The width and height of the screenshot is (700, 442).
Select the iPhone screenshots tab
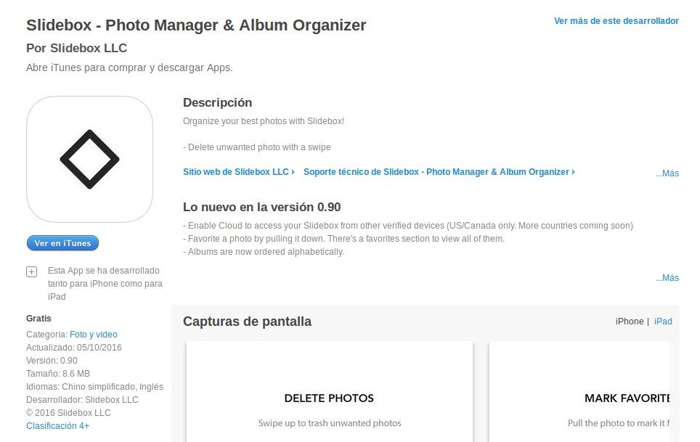tap(630, 322)
